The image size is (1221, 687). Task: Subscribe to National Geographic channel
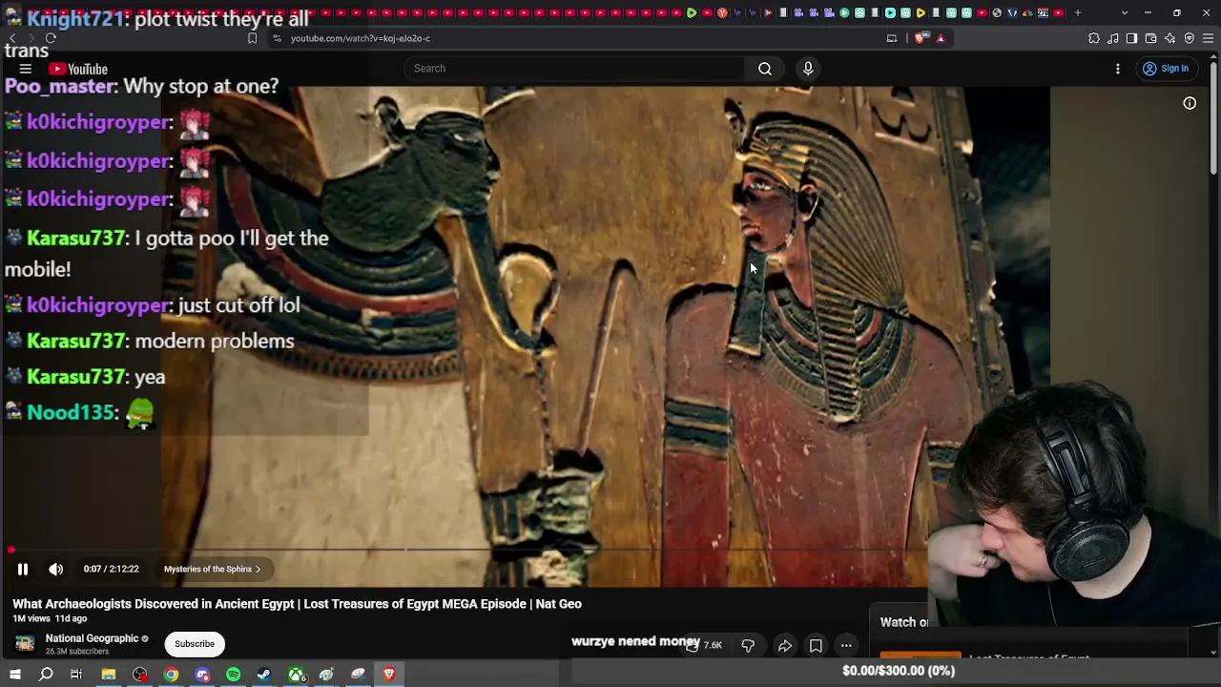point(195,644)
